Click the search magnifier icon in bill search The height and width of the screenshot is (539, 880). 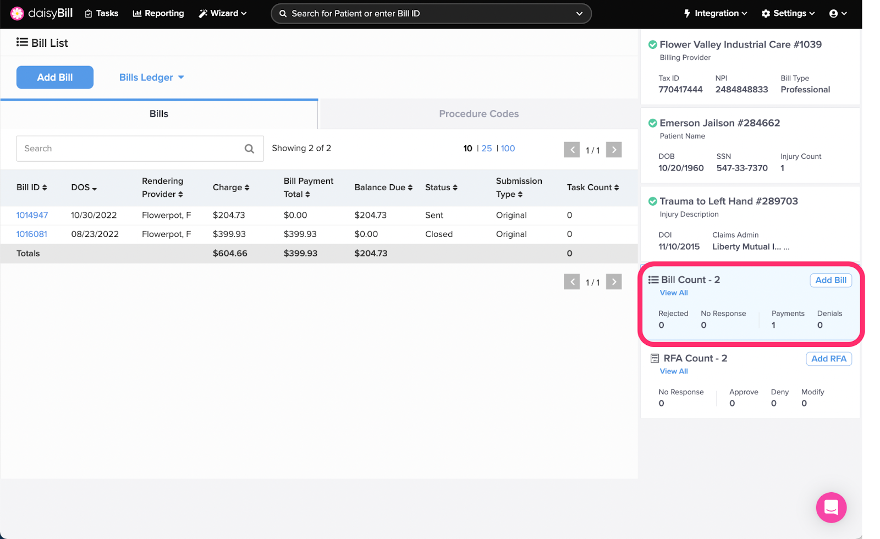249,148
